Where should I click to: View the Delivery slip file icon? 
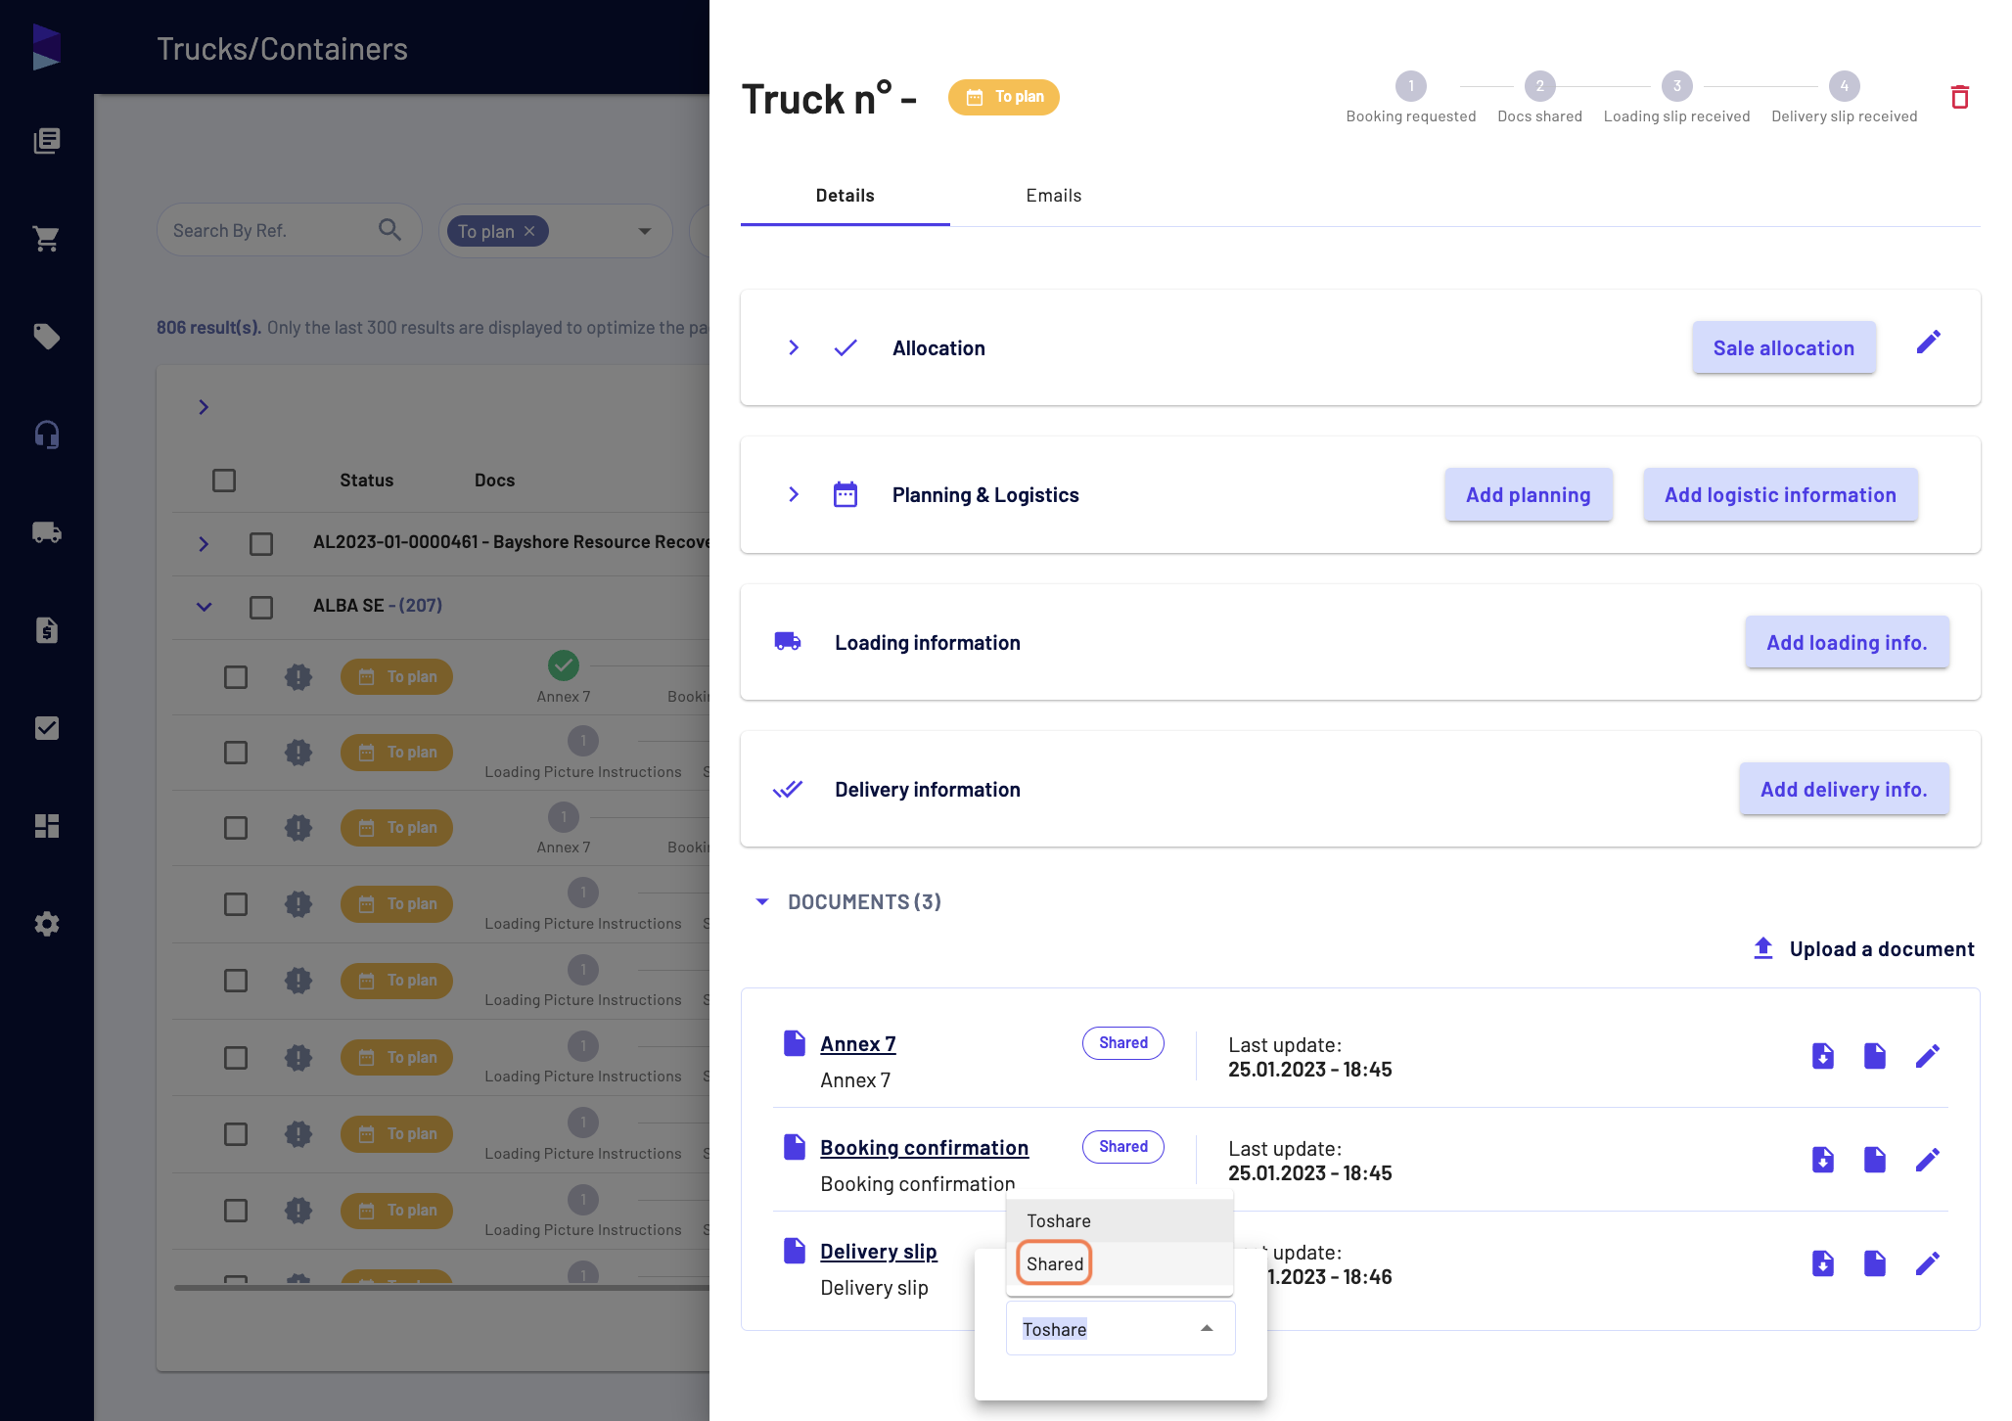tap(1874, 1263)
